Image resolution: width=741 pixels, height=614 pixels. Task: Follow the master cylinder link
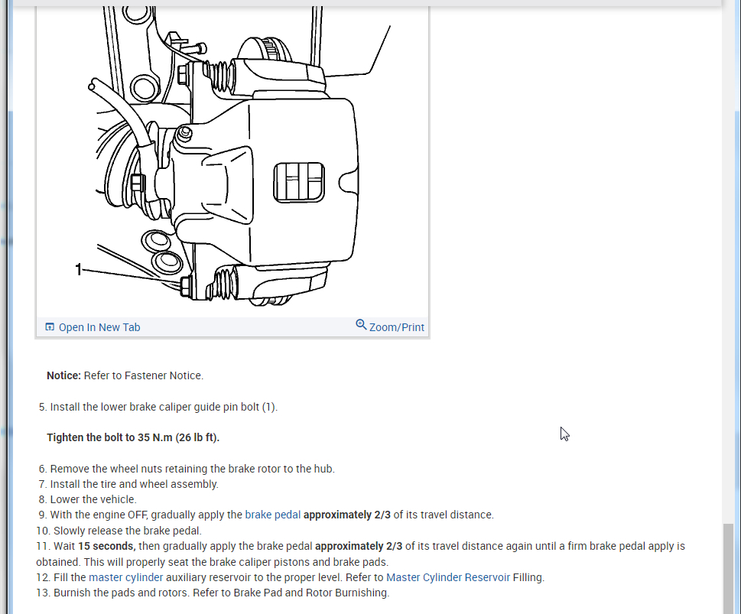(125, 577)
